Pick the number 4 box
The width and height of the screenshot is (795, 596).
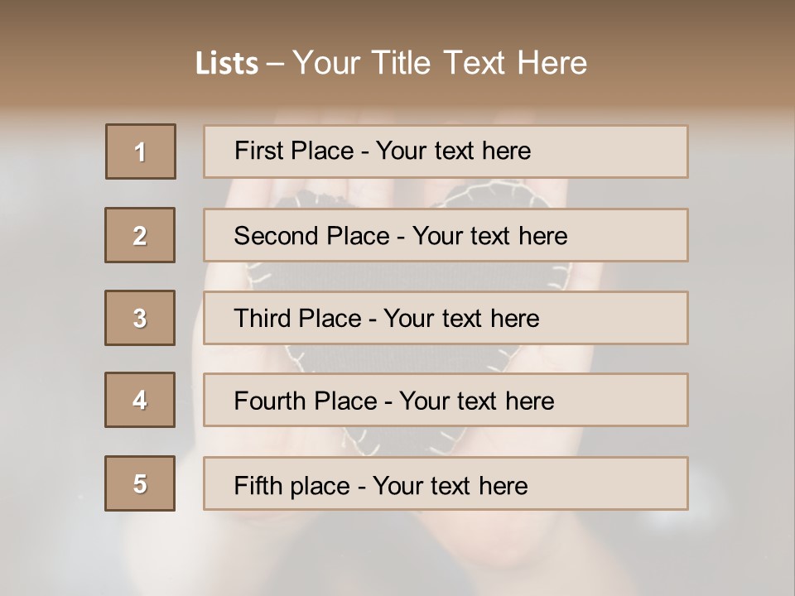click(140, 400)
